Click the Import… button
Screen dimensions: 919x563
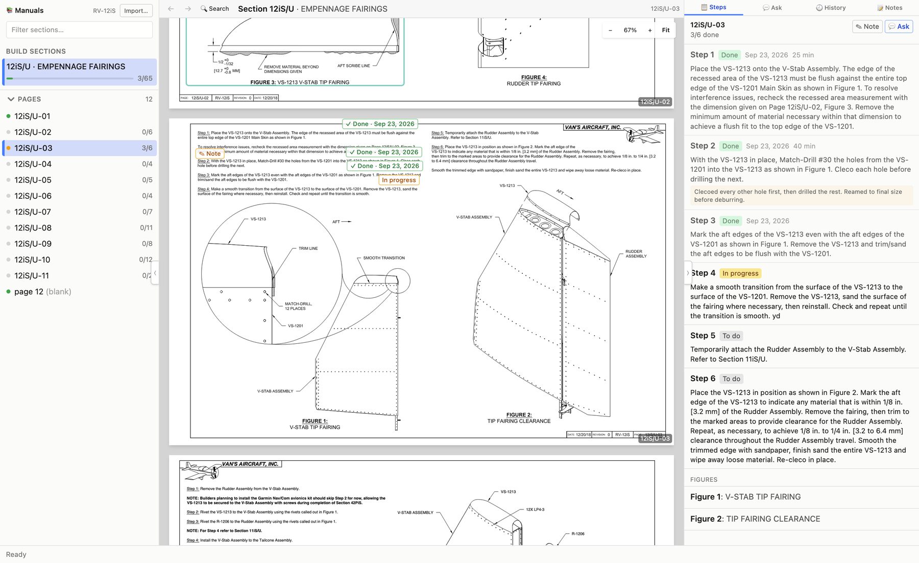pyautogui.click(x=136, y=10)
